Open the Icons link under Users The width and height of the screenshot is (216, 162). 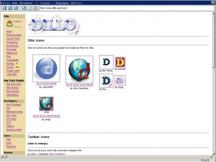point(9,143)
